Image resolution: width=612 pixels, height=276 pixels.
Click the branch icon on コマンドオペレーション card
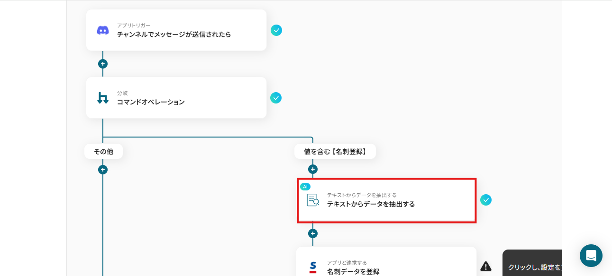point(103,98)
